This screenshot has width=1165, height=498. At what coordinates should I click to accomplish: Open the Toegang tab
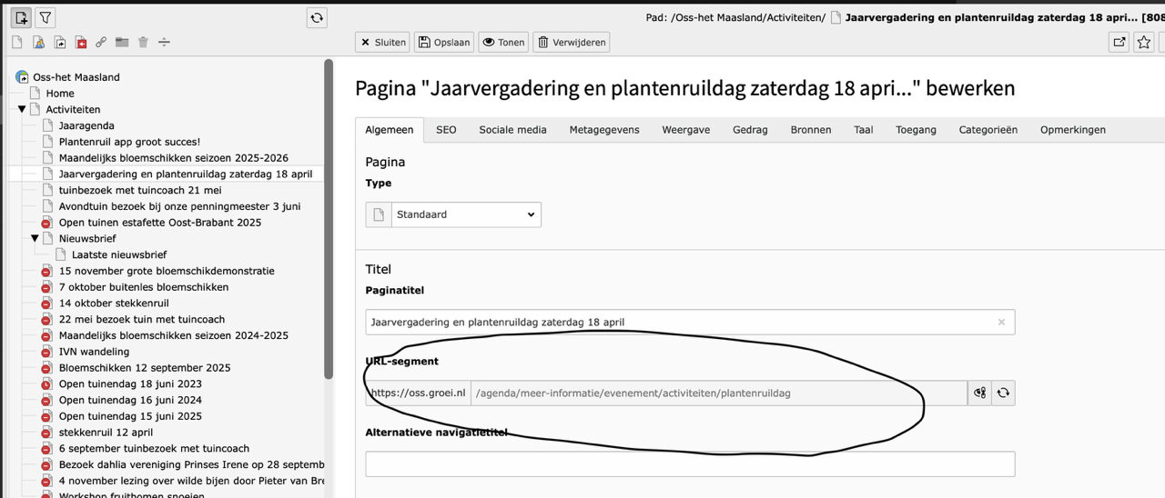(915, 130)
